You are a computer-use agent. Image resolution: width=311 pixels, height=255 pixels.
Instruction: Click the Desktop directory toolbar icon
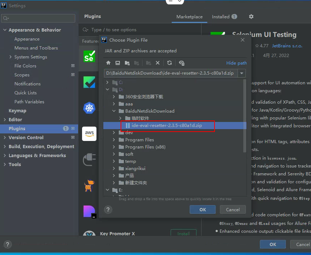click(118, 63)
